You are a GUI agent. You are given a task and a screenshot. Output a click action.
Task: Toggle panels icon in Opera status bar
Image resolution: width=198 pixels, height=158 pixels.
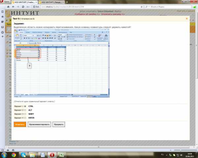pyautogui.click(x=3, y=150)
